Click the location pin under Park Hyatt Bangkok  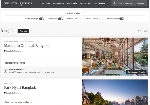click(x=5, y=93)
